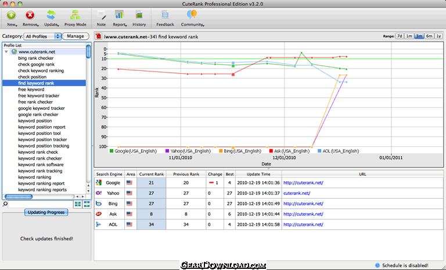Select keyword 'check position'
Viewport: 446px width, 270px height.
point(32,77)
